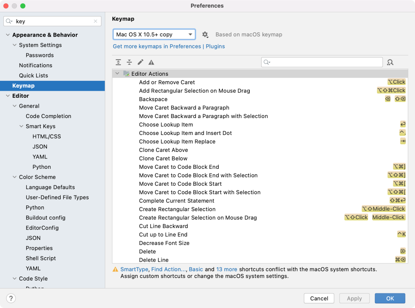Collapse the Editor section chevron

(x=8, y=96)
